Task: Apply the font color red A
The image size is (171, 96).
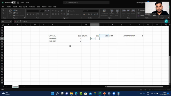Action: point(47,14)
